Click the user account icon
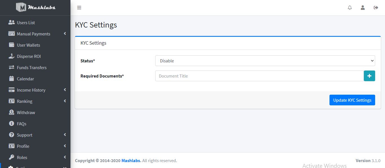Screen dimensions: 385x168 pos(363,8)
